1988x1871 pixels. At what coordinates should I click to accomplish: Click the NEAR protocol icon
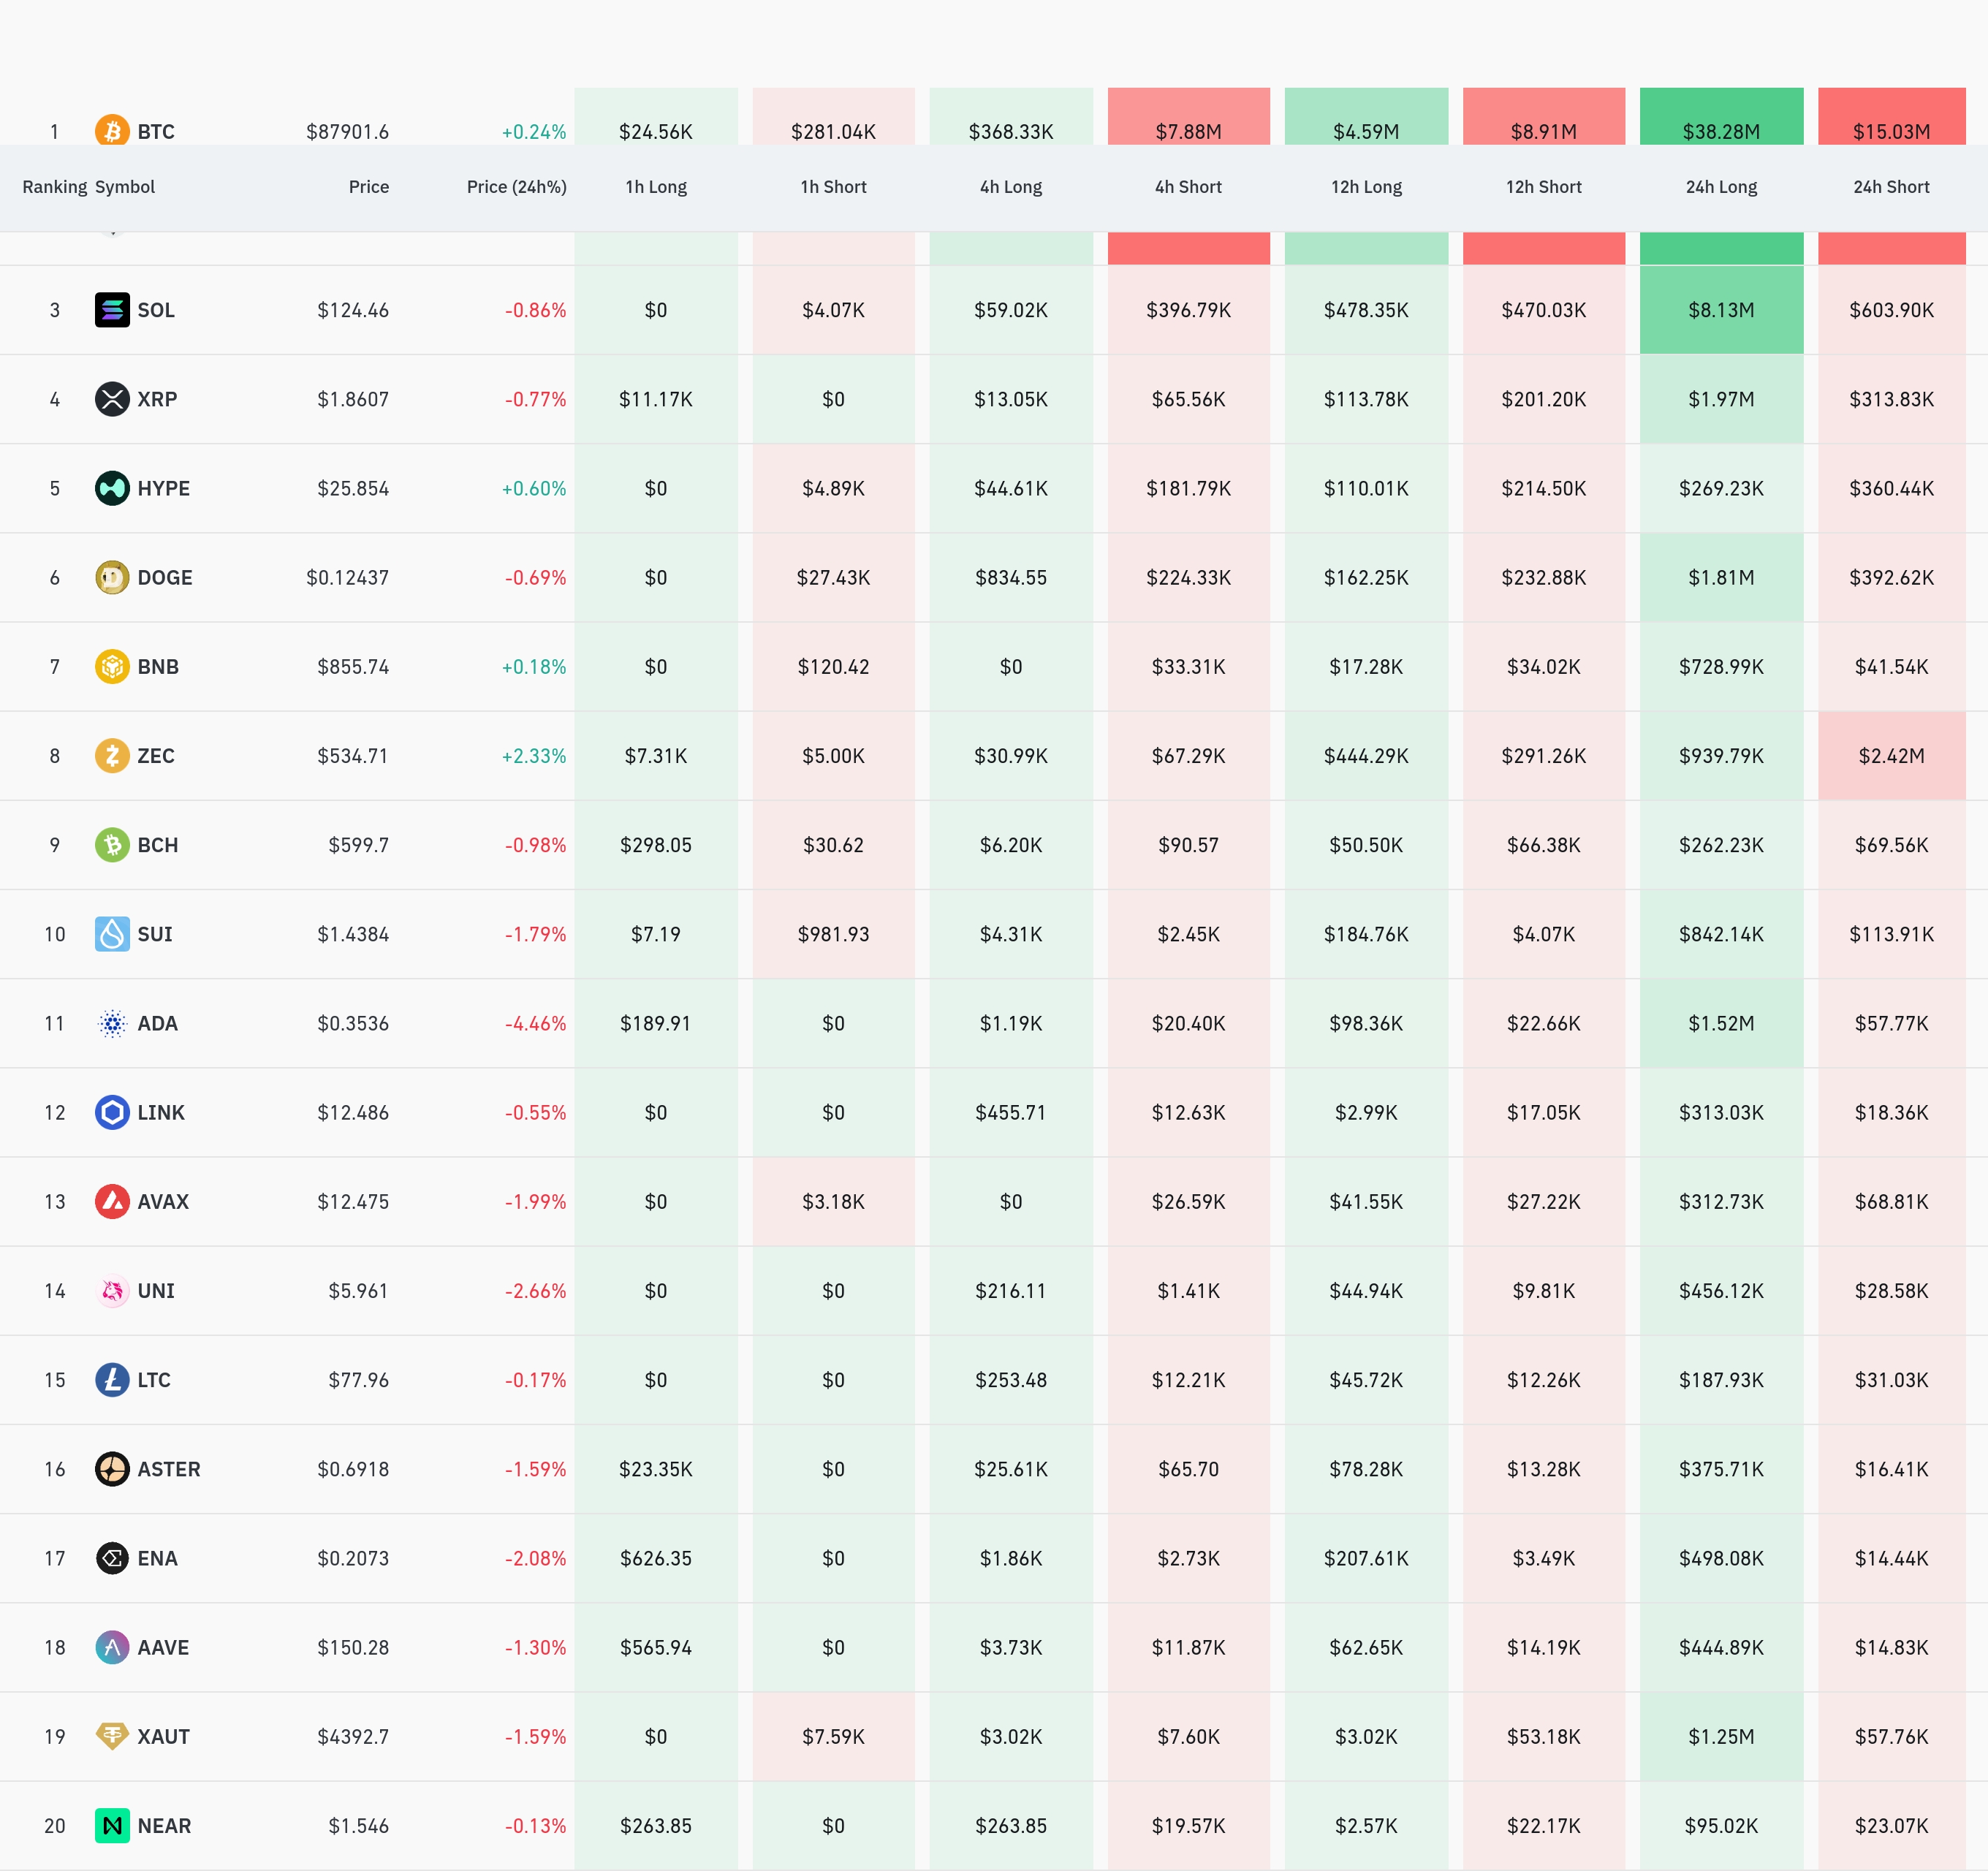(x=112, y=1825)
